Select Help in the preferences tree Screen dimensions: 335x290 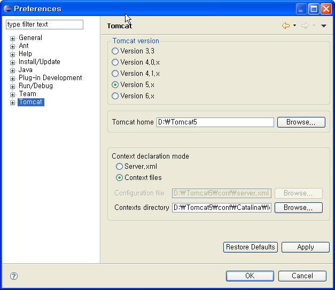pyautogui.click(x=25, y=53)
